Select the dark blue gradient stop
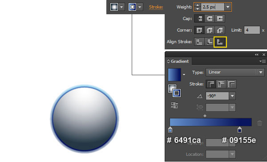 [239, 130]
